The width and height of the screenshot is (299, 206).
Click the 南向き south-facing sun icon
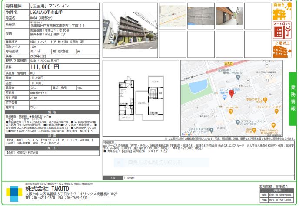[x=282, y=11]
